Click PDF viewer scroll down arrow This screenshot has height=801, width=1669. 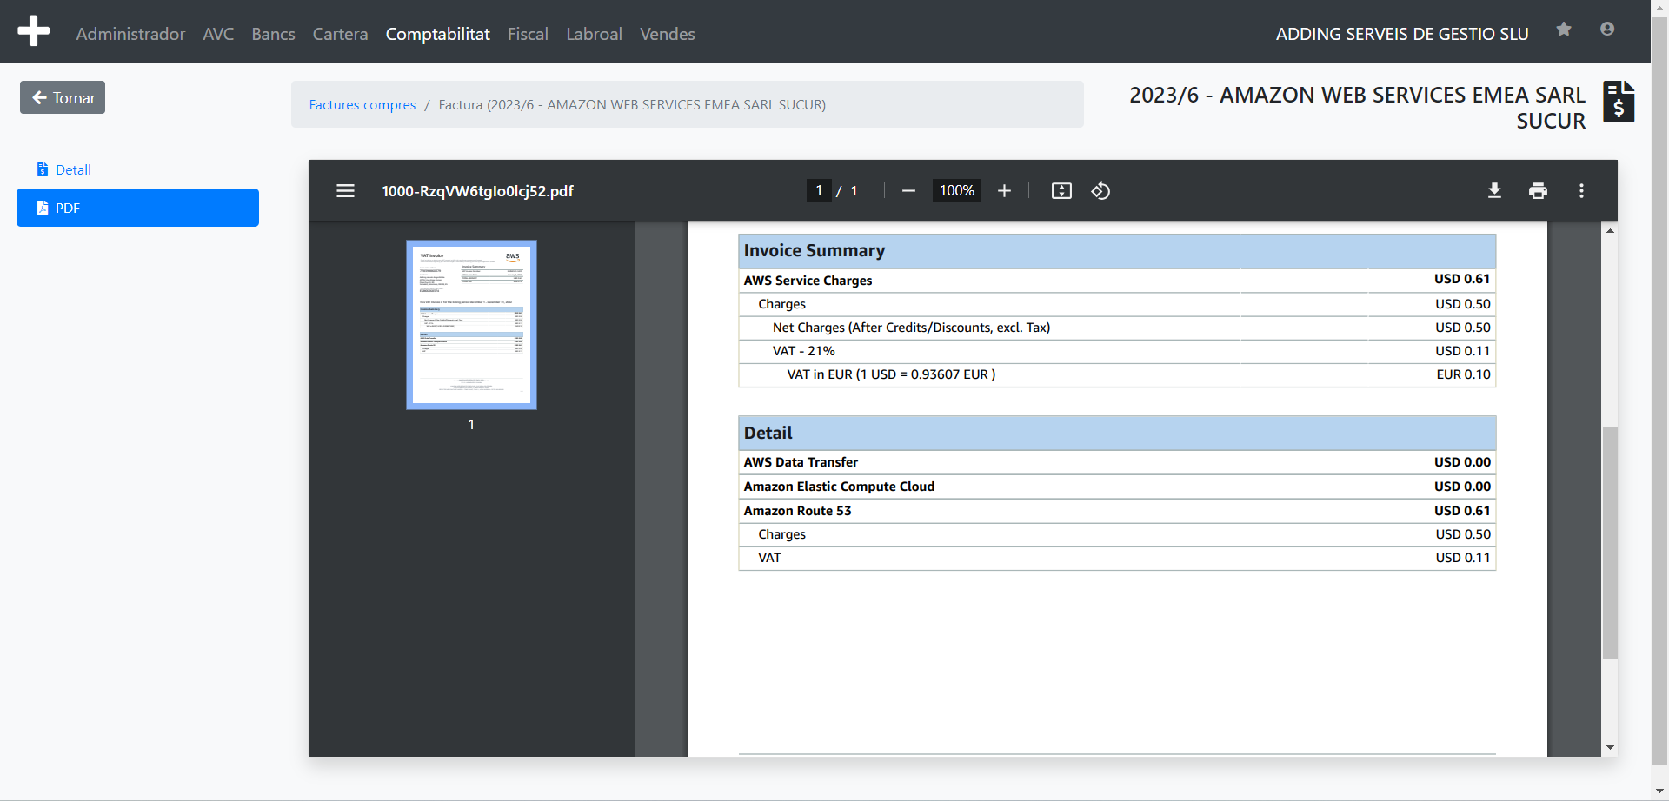tap(1610, 747)
